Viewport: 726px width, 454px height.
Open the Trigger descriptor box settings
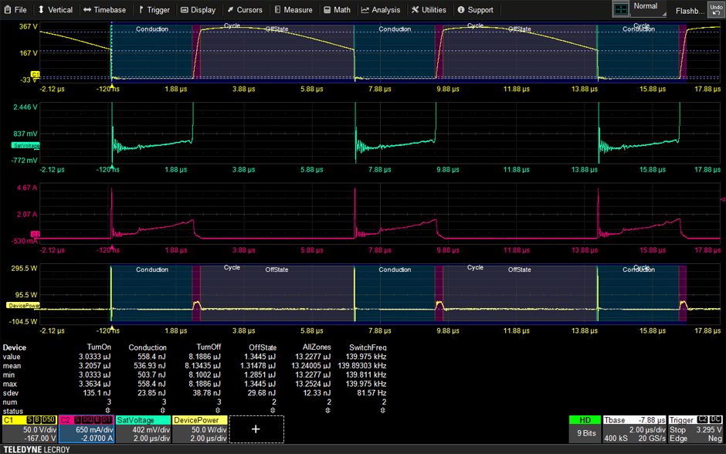697,429
